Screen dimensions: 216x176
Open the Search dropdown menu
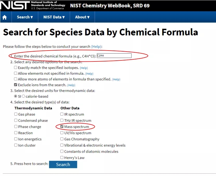pos(25,17)
